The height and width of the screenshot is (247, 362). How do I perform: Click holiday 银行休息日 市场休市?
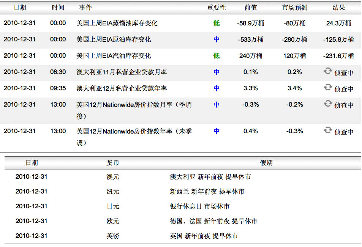200,206
